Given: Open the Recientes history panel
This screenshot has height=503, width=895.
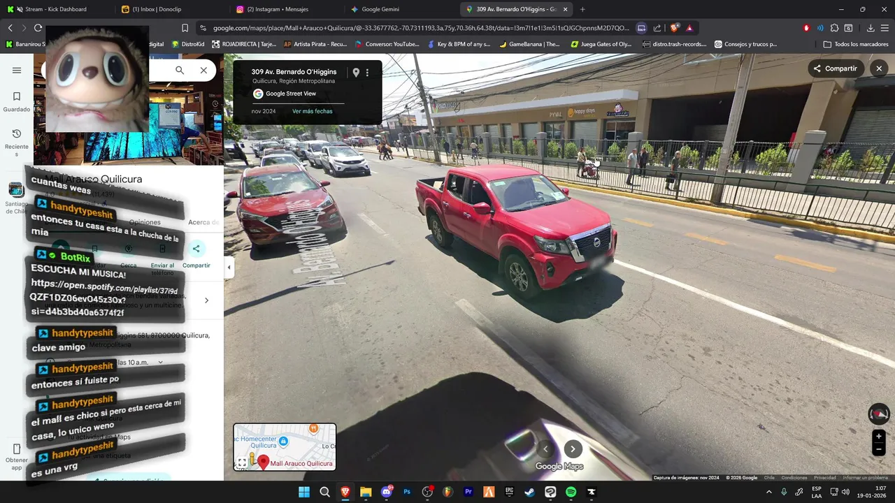Looking at the screenshot, I should (17, 142).
